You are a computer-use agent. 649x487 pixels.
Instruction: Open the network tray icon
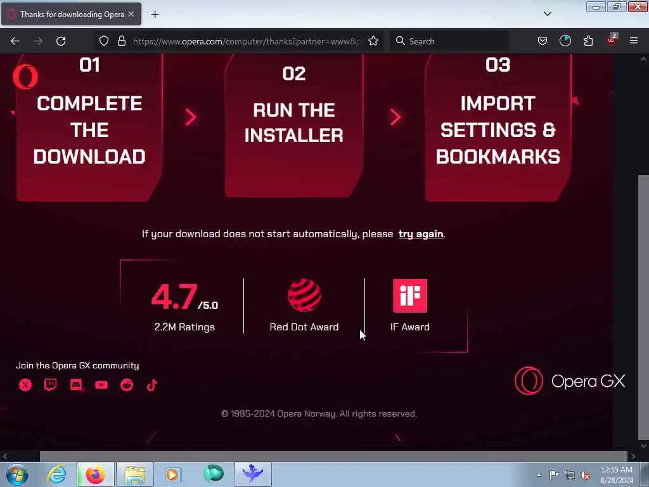pos(570,475)
